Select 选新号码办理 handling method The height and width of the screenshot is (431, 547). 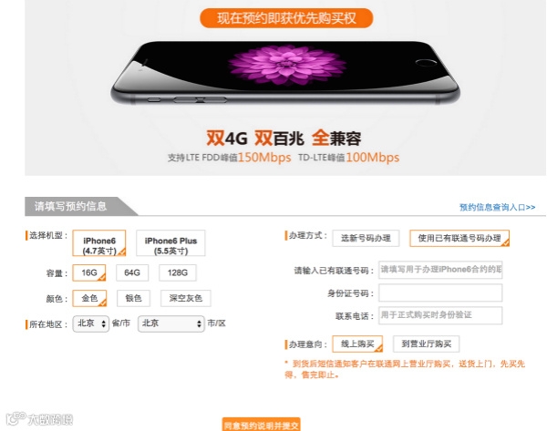pos(366,238)
